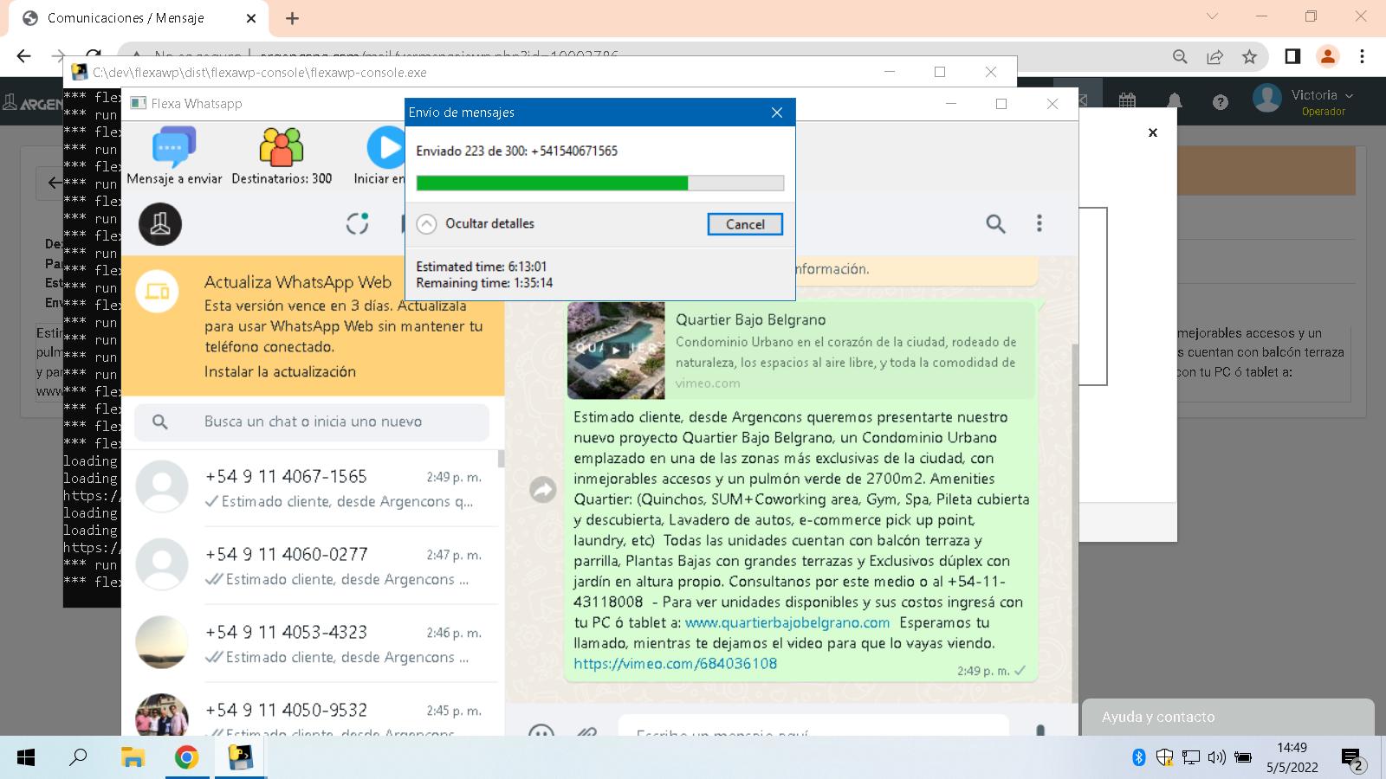Image resolution: width=1386 pixels, height=779 pixels.
Task: Play the Quartier Bajo Belgrano video thumbnail
Action: click(x=616, y=350)
